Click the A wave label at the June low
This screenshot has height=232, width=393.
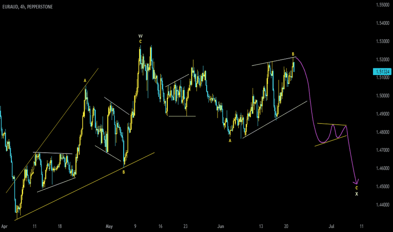coord(230,141)
